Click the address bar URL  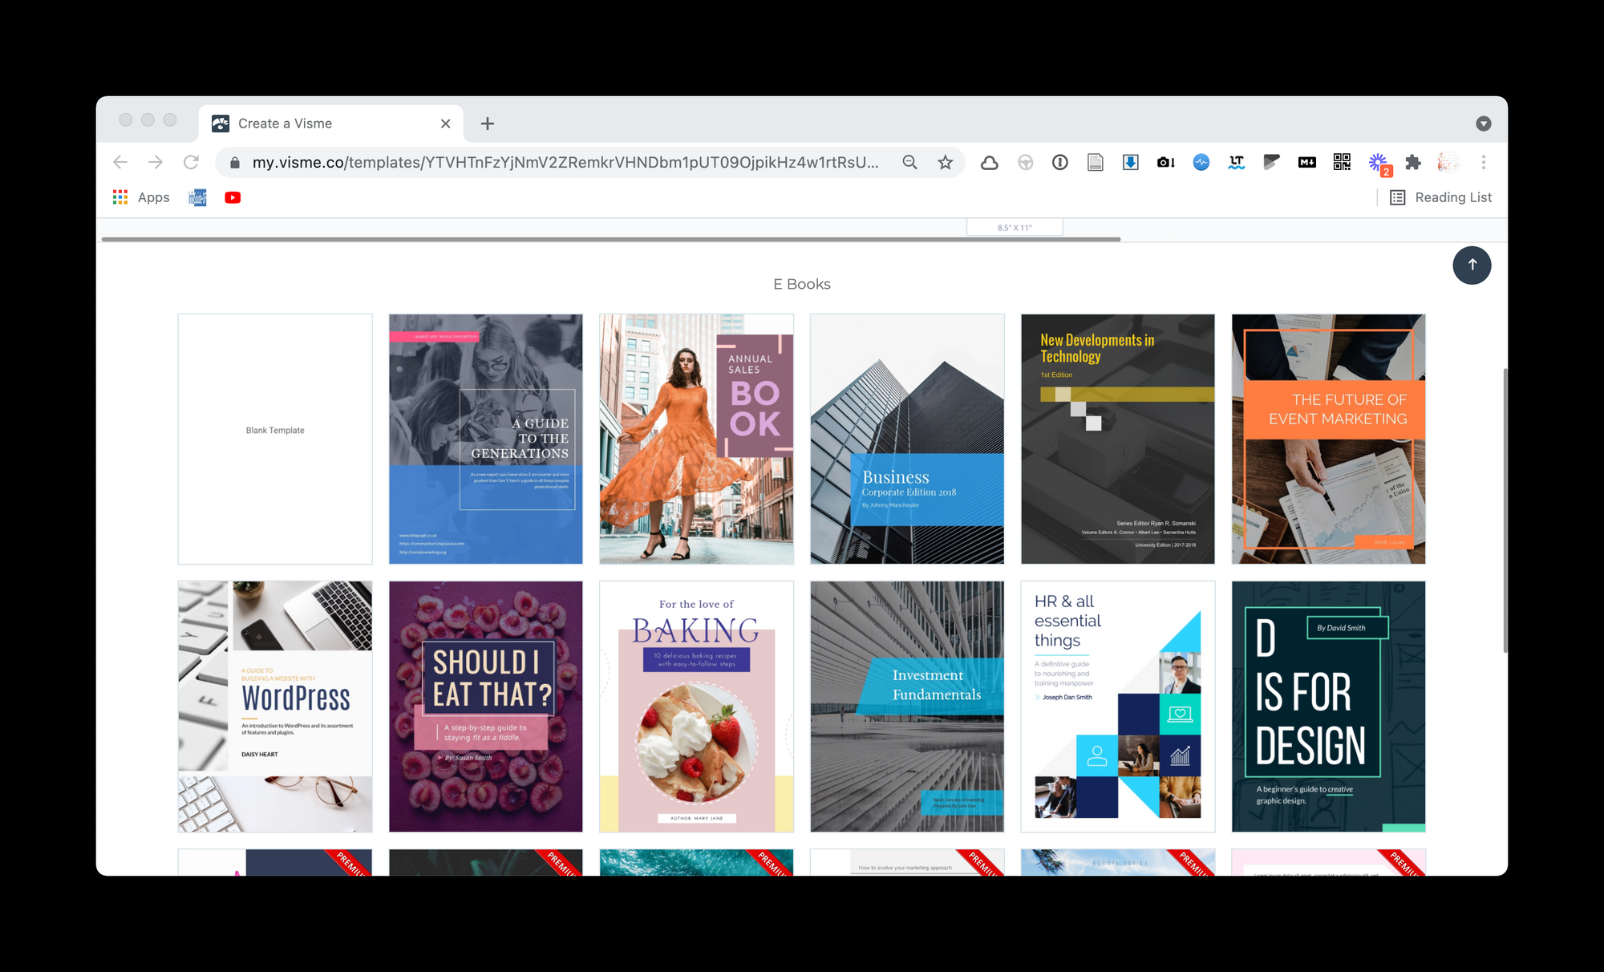[565, 162]
